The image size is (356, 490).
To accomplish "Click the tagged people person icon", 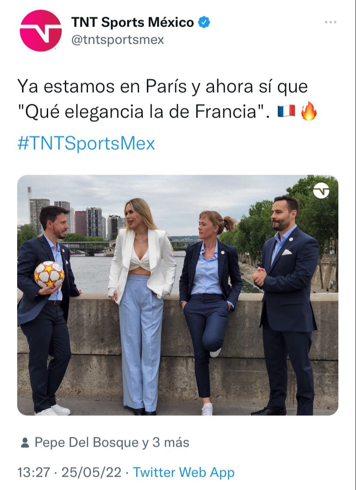I will (25, 442).
